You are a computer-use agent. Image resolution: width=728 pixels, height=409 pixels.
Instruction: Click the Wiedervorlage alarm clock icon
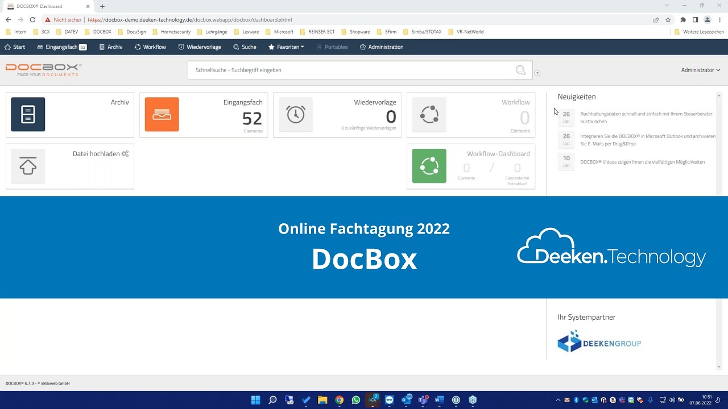(296, 114)
